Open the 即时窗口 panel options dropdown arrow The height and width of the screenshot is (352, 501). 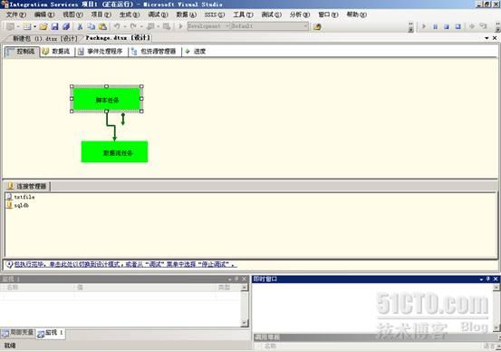point(481,279)
